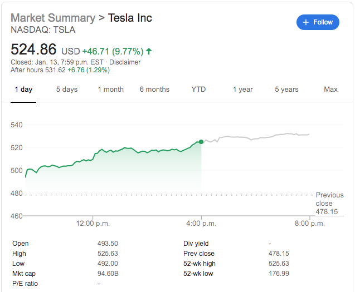Click the Mkt cap value 94.60B
This screenshot has width=355, height=292.
tap(108, 274)
